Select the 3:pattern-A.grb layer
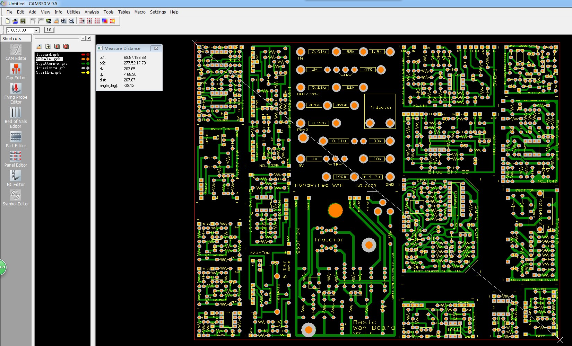This screenshot has width=572, height=346. 52,64
